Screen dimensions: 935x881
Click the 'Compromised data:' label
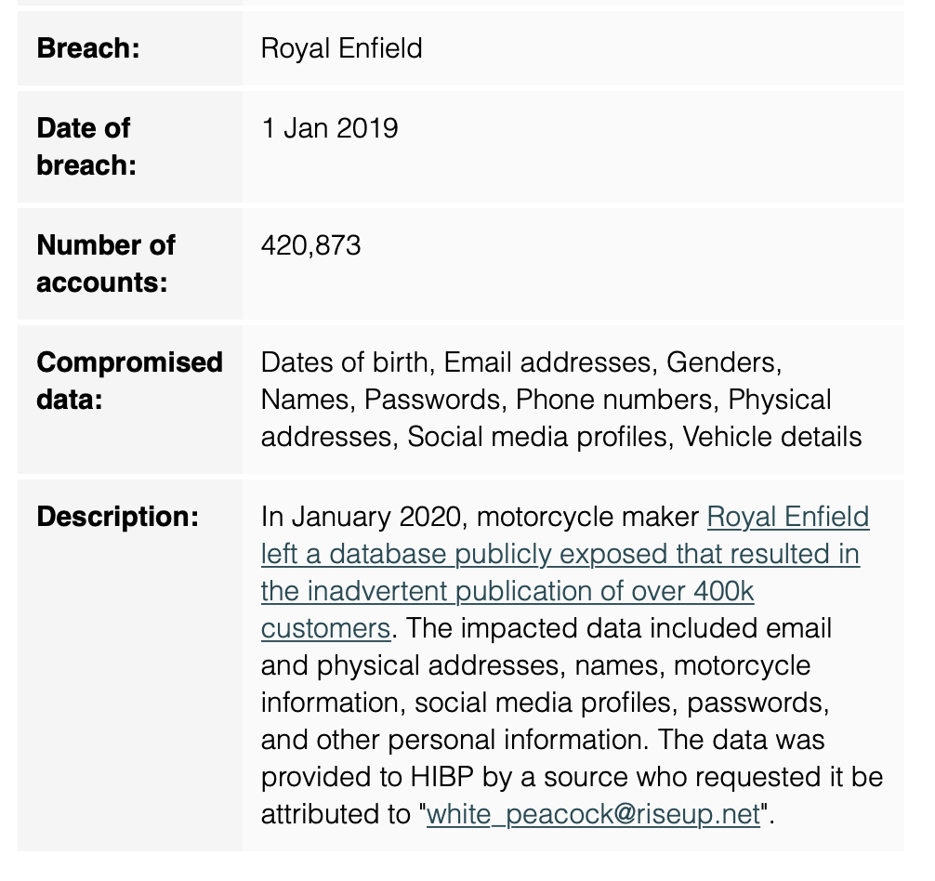tap(129, 381)
